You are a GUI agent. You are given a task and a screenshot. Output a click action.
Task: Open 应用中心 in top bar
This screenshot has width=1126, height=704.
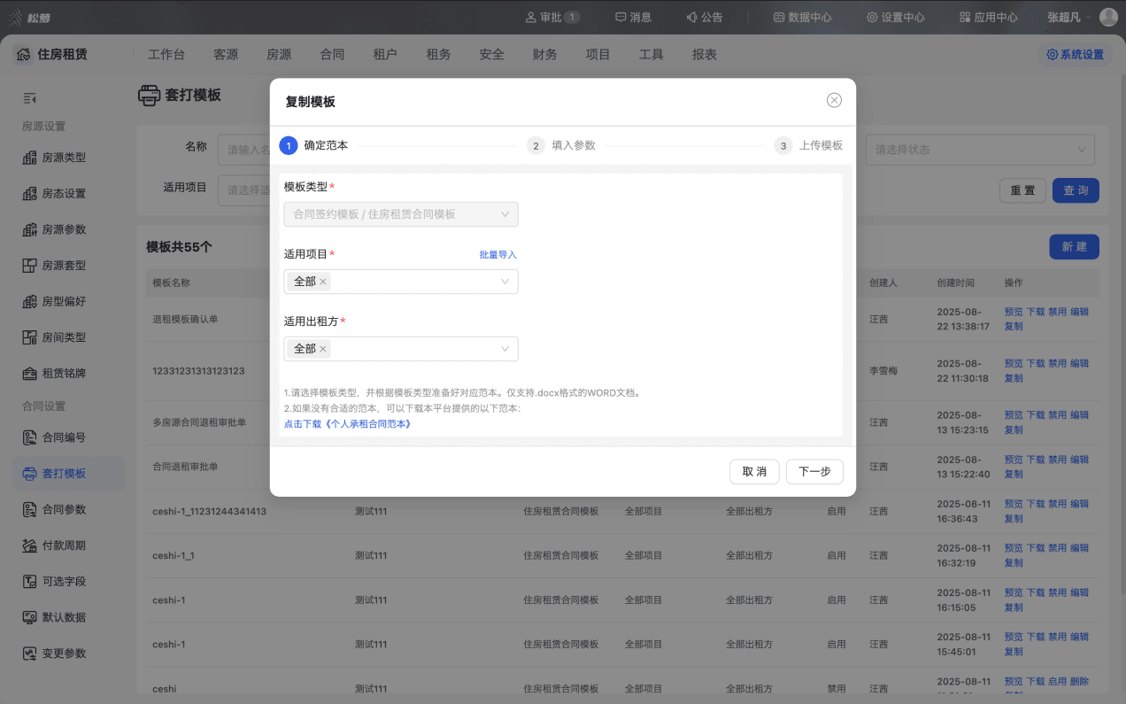[989, 17]
